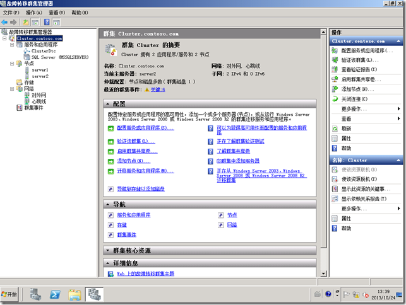Select 群集事件 in the tree
406x305 pixels.
coord(33,108)
